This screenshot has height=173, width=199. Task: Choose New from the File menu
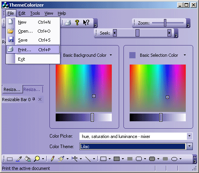click(33, 22)
